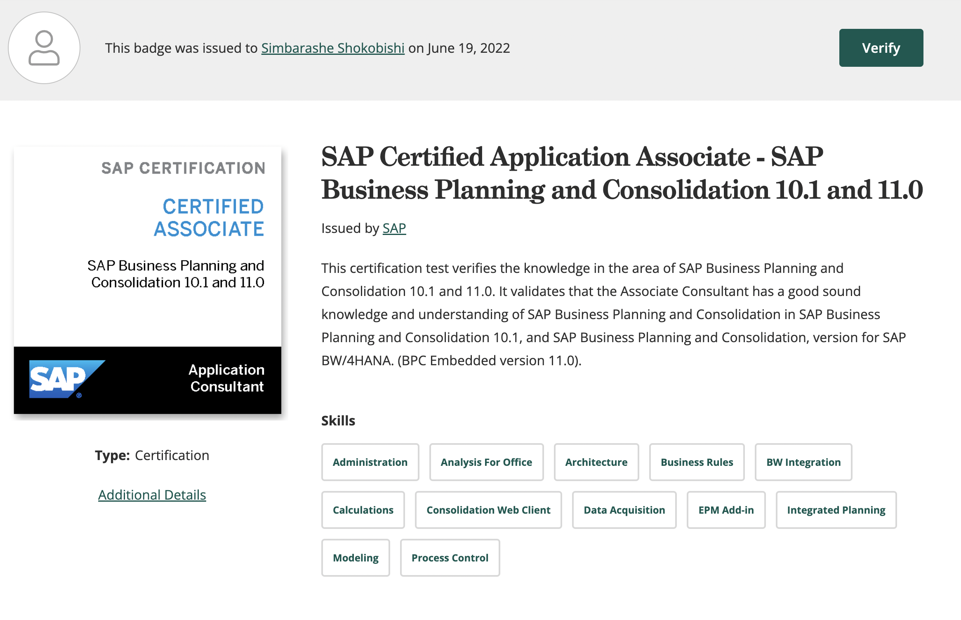Click the profile avatar icon
The height and width of the screenshot is (620, 961).
[44, 48]
